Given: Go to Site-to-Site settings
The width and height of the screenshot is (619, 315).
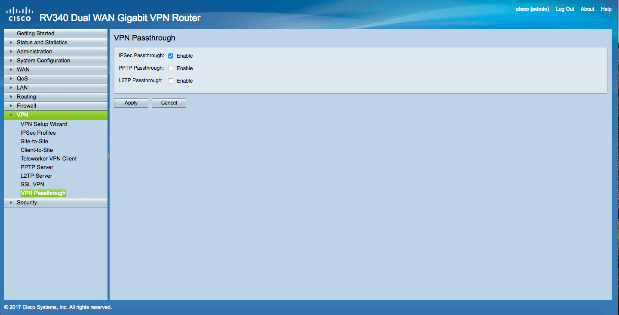Looking at the screenshot, I should [34, 142].
